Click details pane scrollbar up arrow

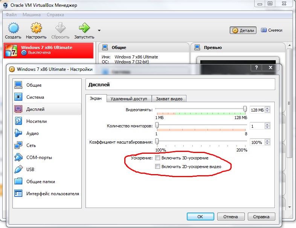(290, 45)
